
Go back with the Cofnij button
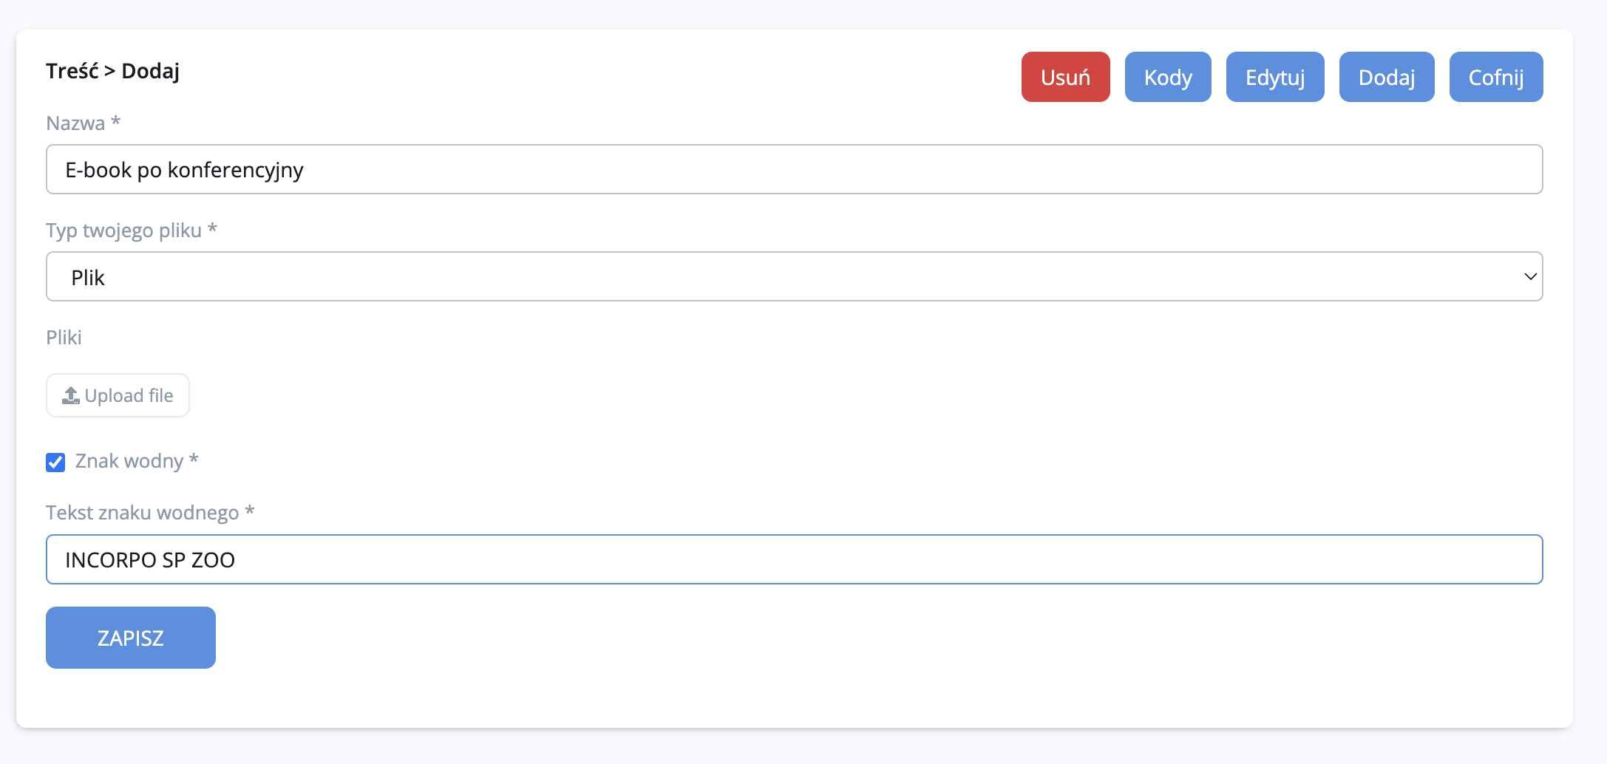(x=1495, y=77)
